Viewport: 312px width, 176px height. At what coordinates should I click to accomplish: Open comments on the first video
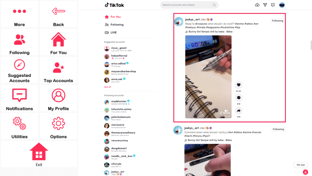point(239,98)
